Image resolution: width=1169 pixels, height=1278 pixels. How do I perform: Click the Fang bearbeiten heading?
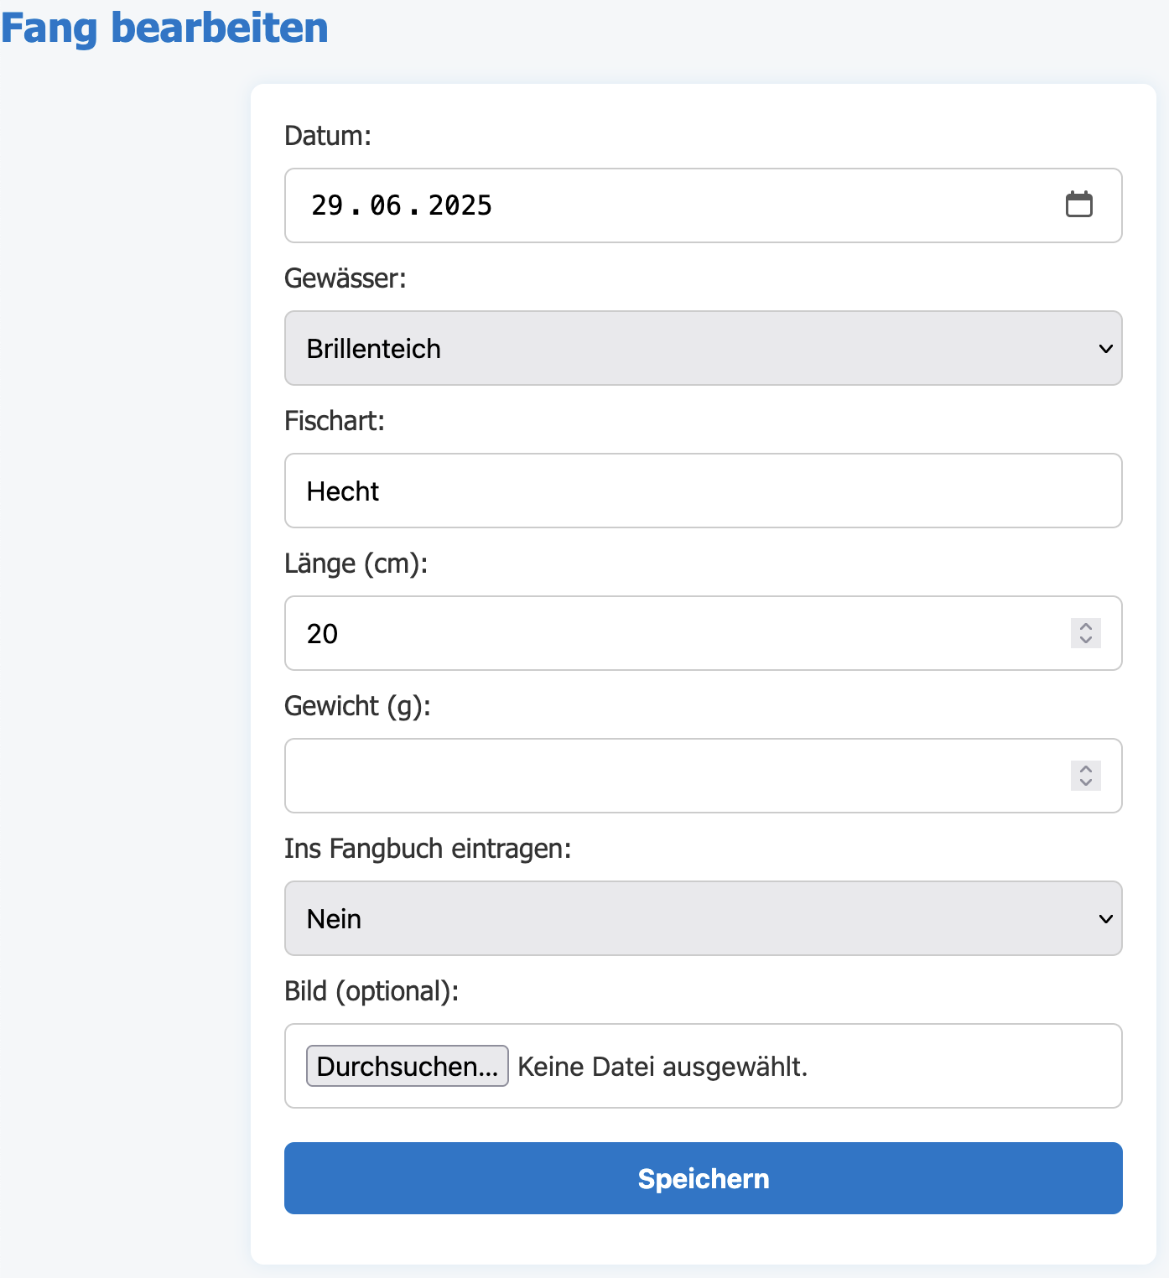click(x=164, y=29)
